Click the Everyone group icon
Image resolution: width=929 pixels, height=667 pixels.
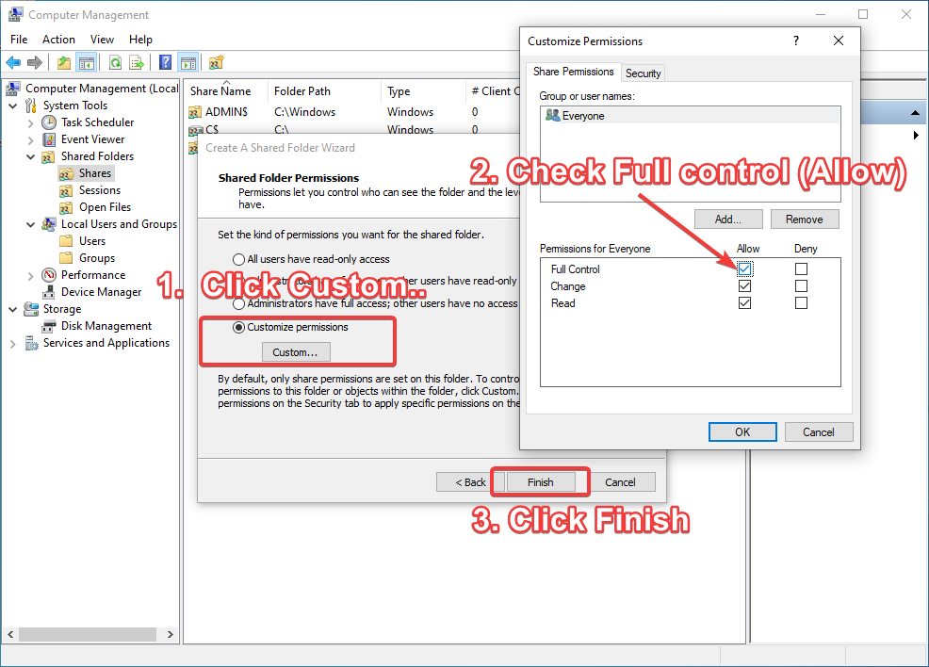552,115
